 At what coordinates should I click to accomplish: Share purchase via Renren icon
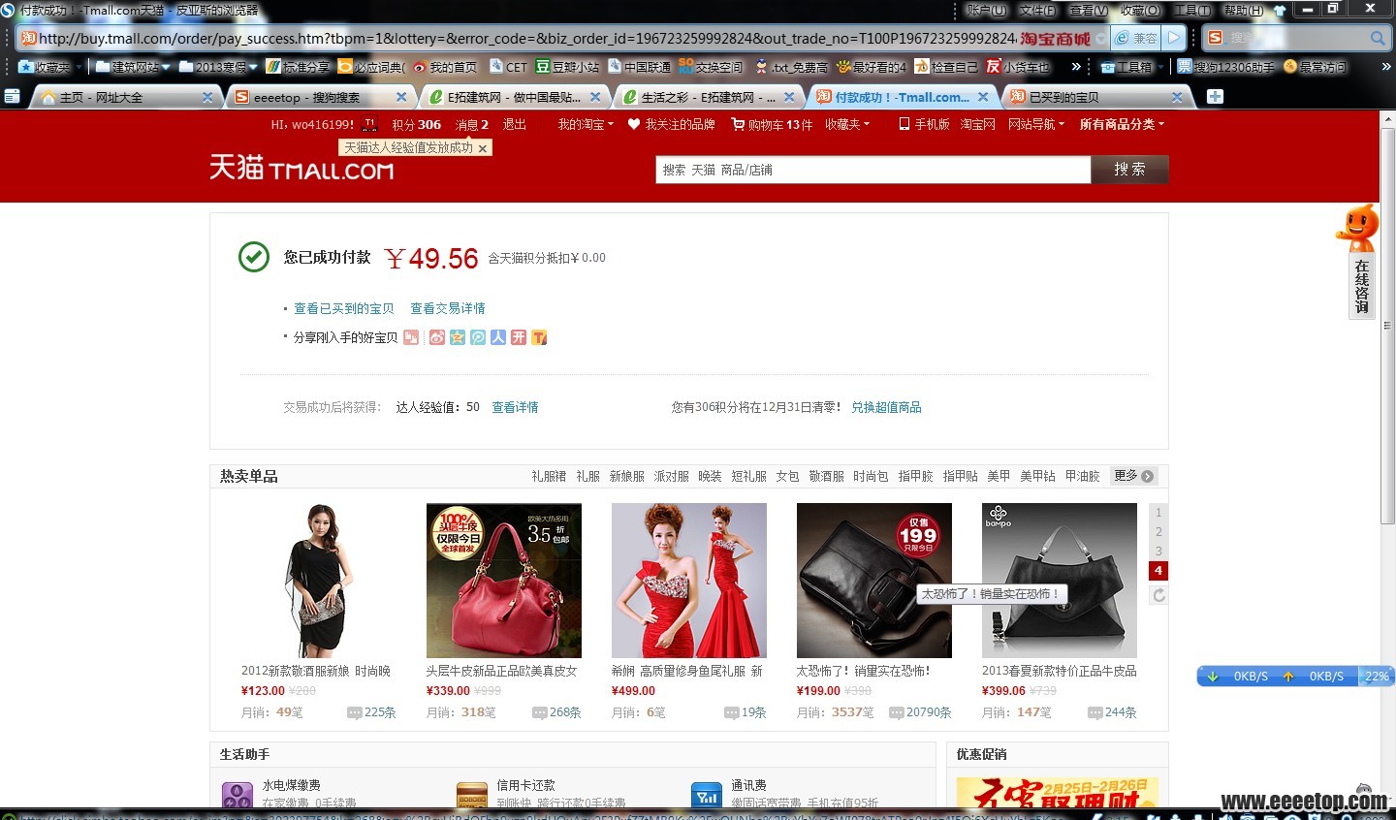(498, 337)
